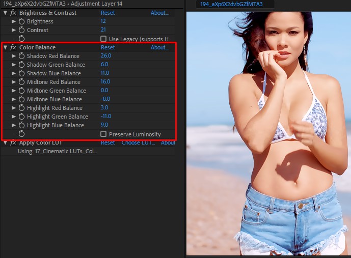Expand the Contrast property slider

(x=14, y=30)
